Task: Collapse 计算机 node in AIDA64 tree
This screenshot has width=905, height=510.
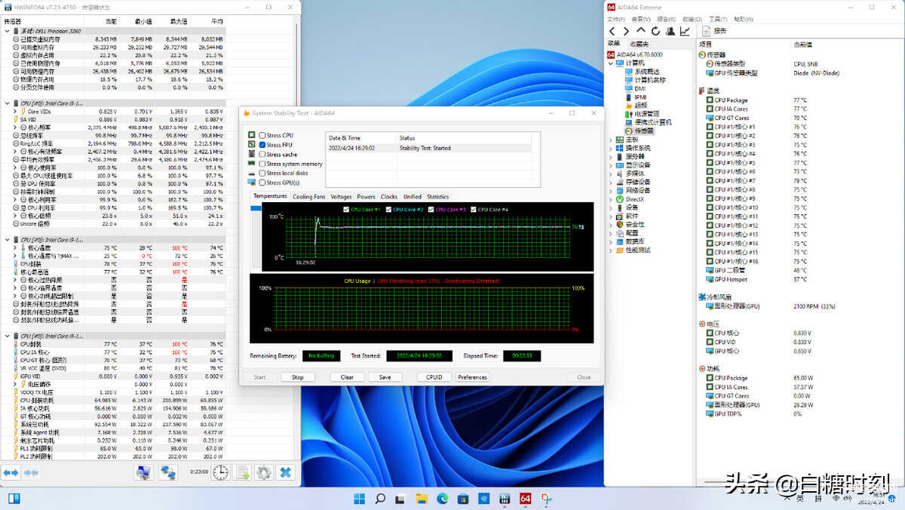Action: tap(611, 63)
